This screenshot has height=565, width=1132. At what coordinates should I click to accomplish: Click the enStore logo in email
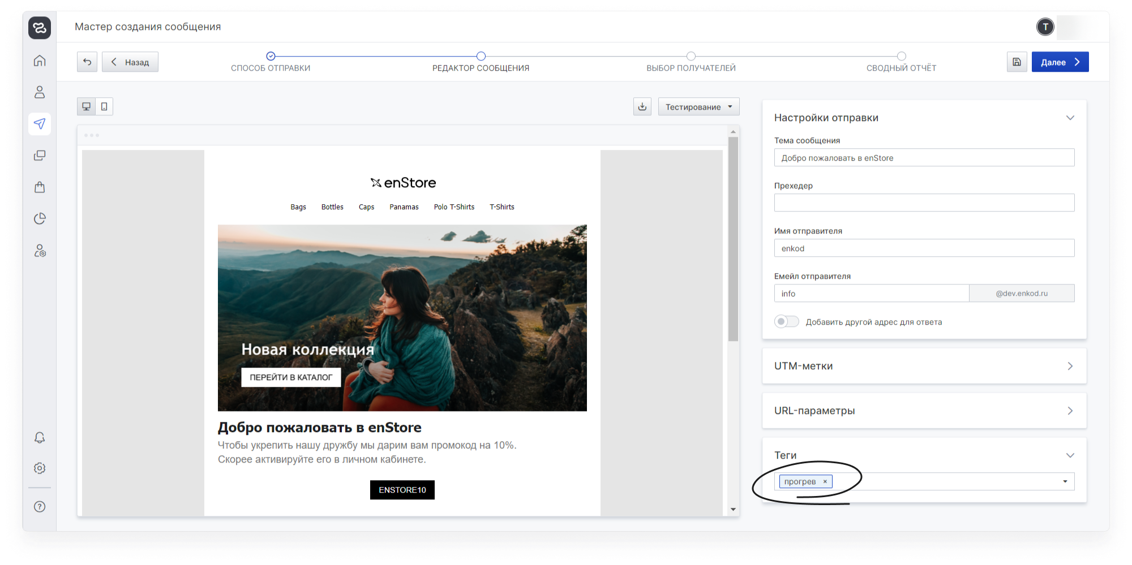tap(403, 183)
